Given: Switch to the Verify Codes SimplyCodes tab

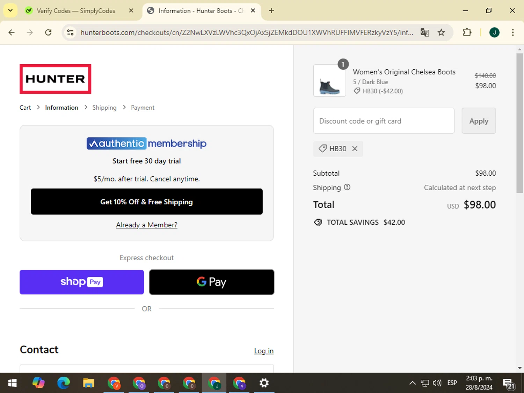Looking at the screenshot, I should pyautogui.click(x=76, y=10).
